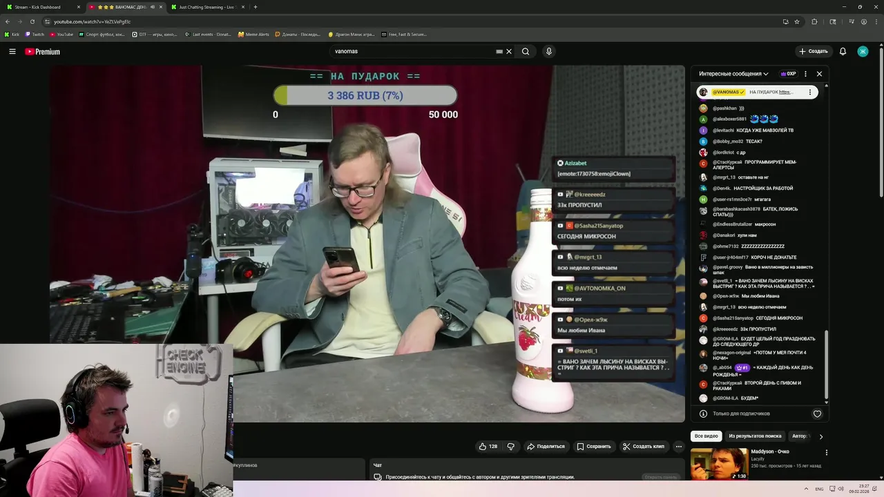The image size is (884, 497).
Task: Open a new browser tab
Action: 256,7
